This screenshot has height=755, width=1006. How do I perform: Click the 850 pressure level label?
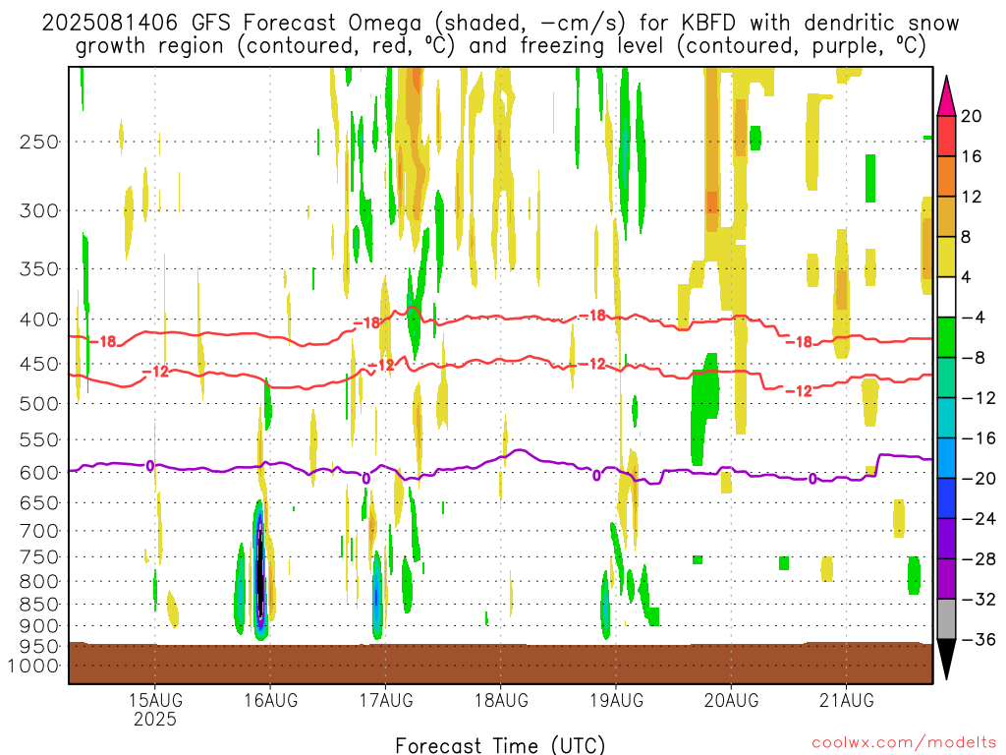click(x=39, y=605)
